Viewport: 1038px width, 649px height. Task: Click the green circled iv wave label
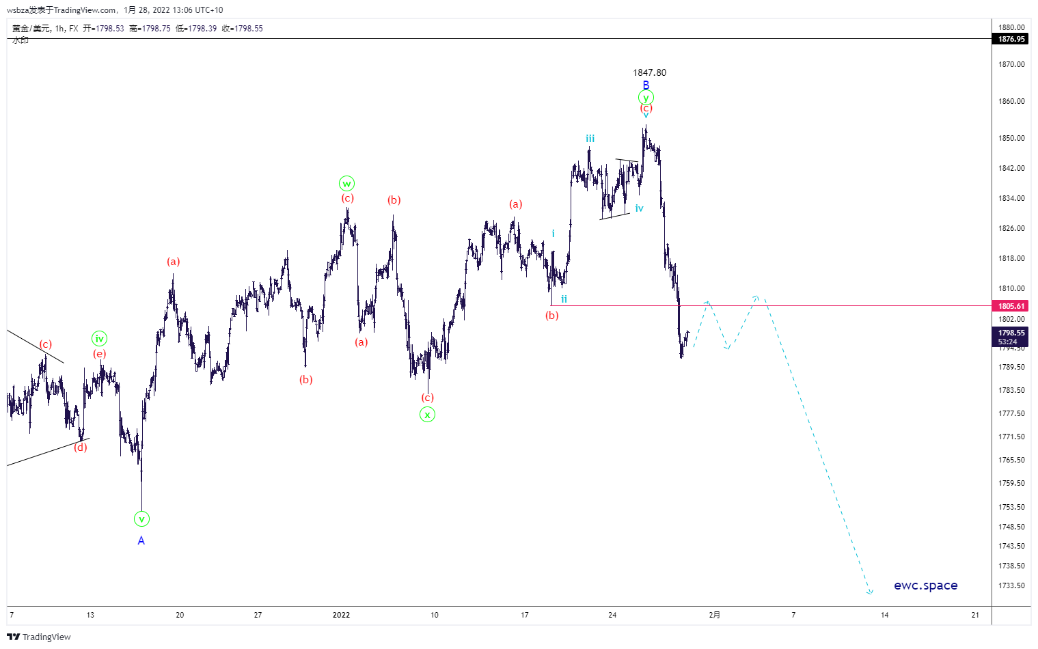[100, 338]
